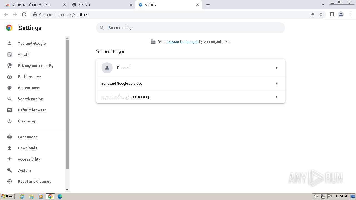Select the System wrench icon

tap(9, 170)
